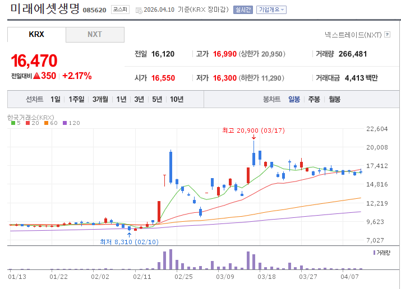Screen dimensions: 401x289
Task: Open the 기업개요 dropdown
Action: coord(271,10)
